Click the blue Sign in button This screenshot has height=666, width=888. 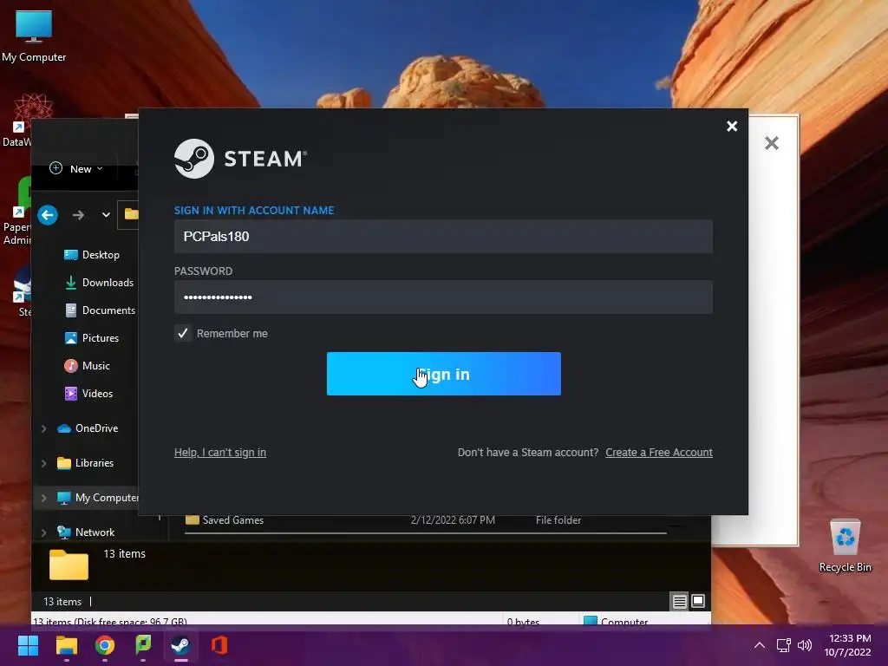(443, 374)
